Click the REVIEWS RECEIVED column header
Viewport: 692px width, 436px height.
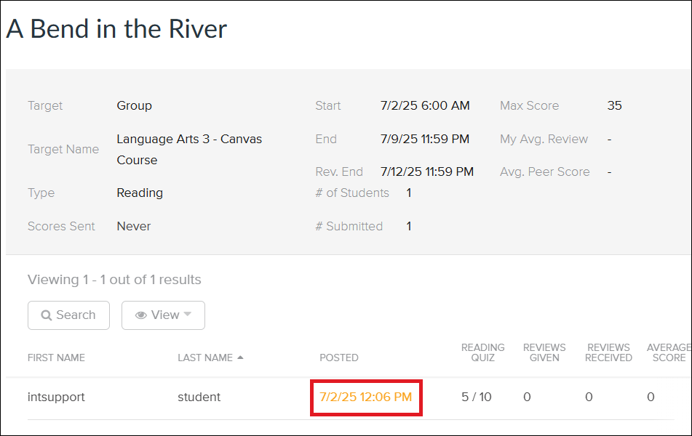coord(608,352)
